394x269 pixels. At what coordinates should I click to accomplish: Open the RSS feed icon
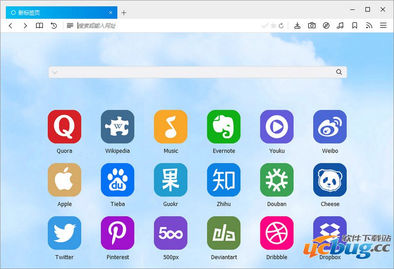pyautogui.click(x=369, y=25)
